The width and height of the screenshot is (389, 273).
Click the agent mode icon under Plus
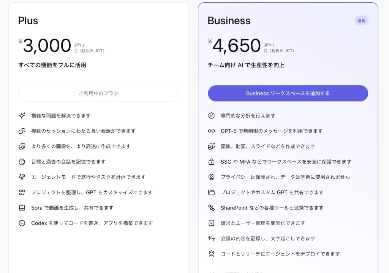click(x=22, y=177)
